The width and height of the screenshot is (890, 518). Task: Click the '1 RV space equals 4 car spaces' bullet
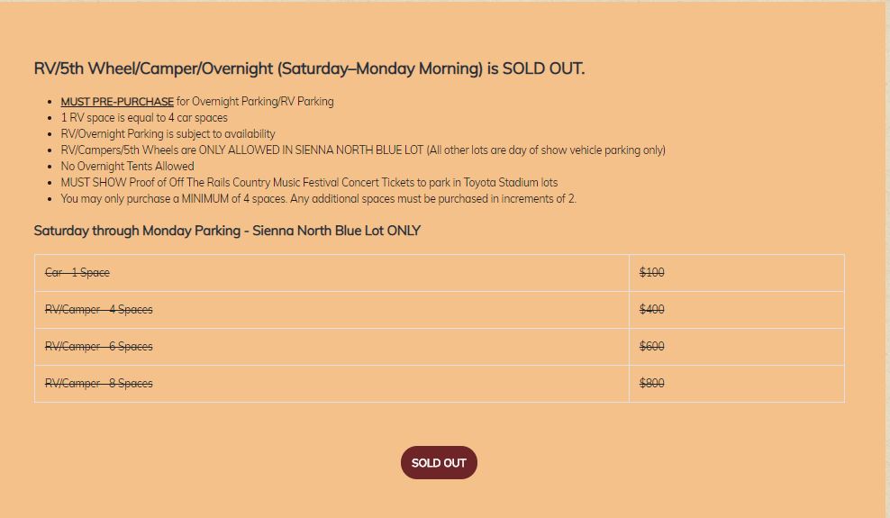tap(144, 118)
